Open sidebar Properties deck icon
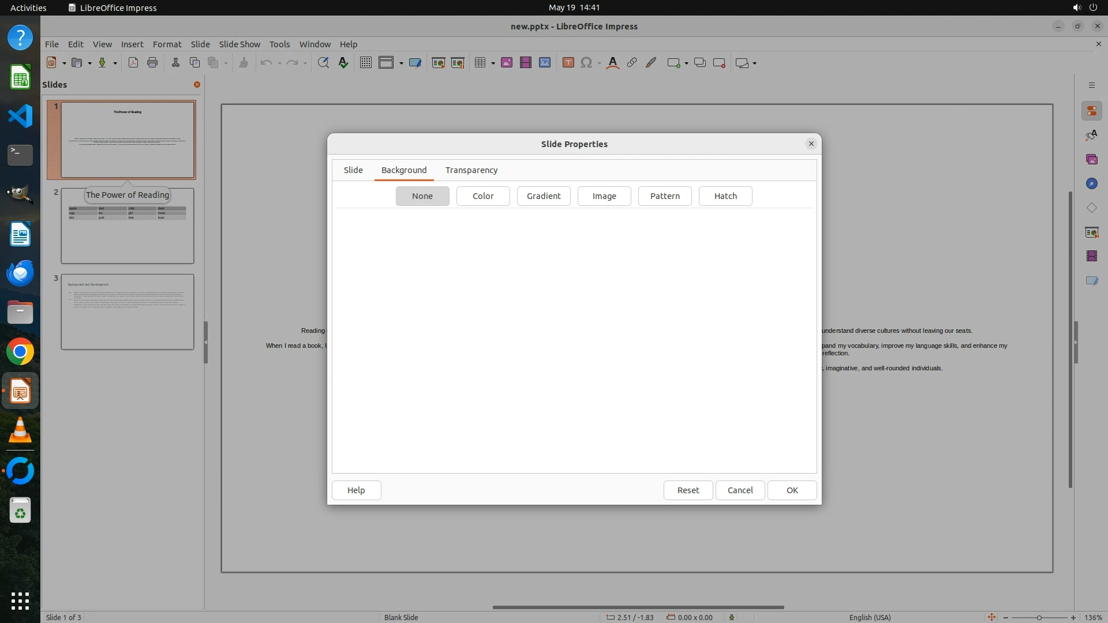The image size is (1108, 623). [1091, 111]
